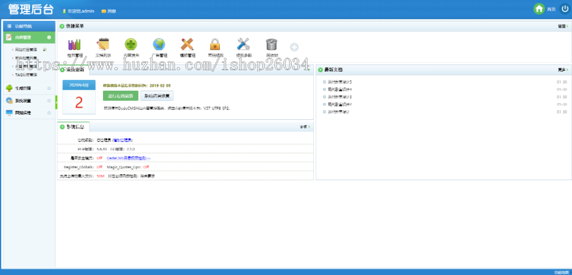Click the green online update button

119,96
